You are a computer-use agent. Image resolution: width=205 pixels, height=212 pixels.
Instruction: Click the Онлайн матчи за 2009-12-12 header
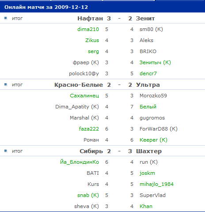[x=46, y=7]
